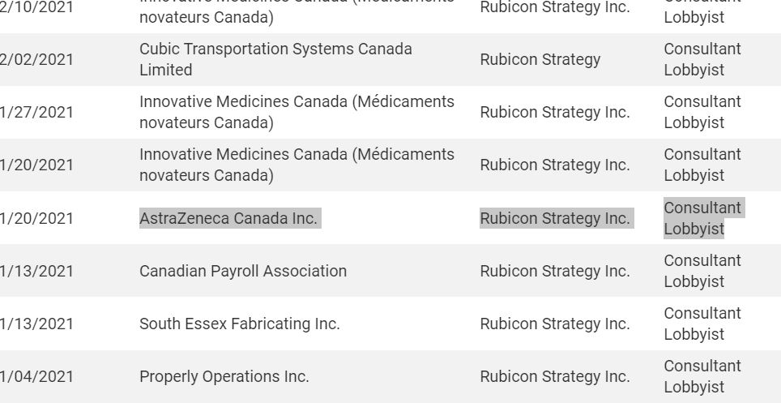Click Consultant Lobbyist in Cubic Transportation row

(702, 59)
